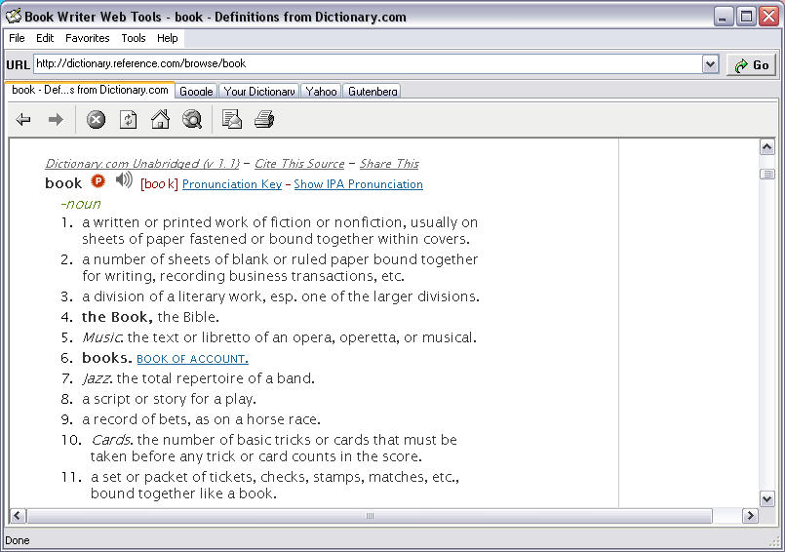Screen dimensions: 785x552
Task: Click the horizontal scrollbar right arrow
Action: click(750, 516)
